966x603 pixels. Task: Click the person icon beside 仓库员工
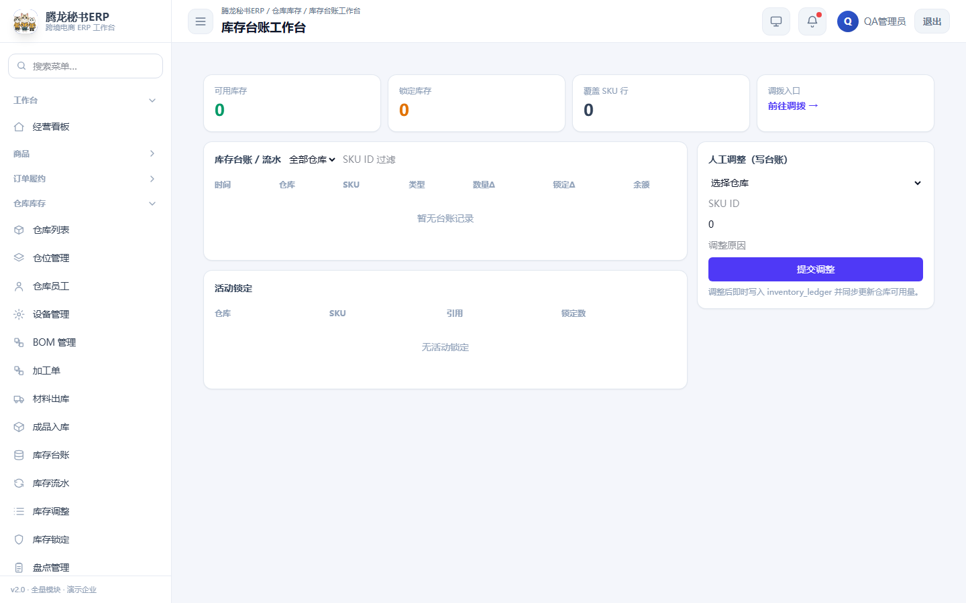[19, 286]
